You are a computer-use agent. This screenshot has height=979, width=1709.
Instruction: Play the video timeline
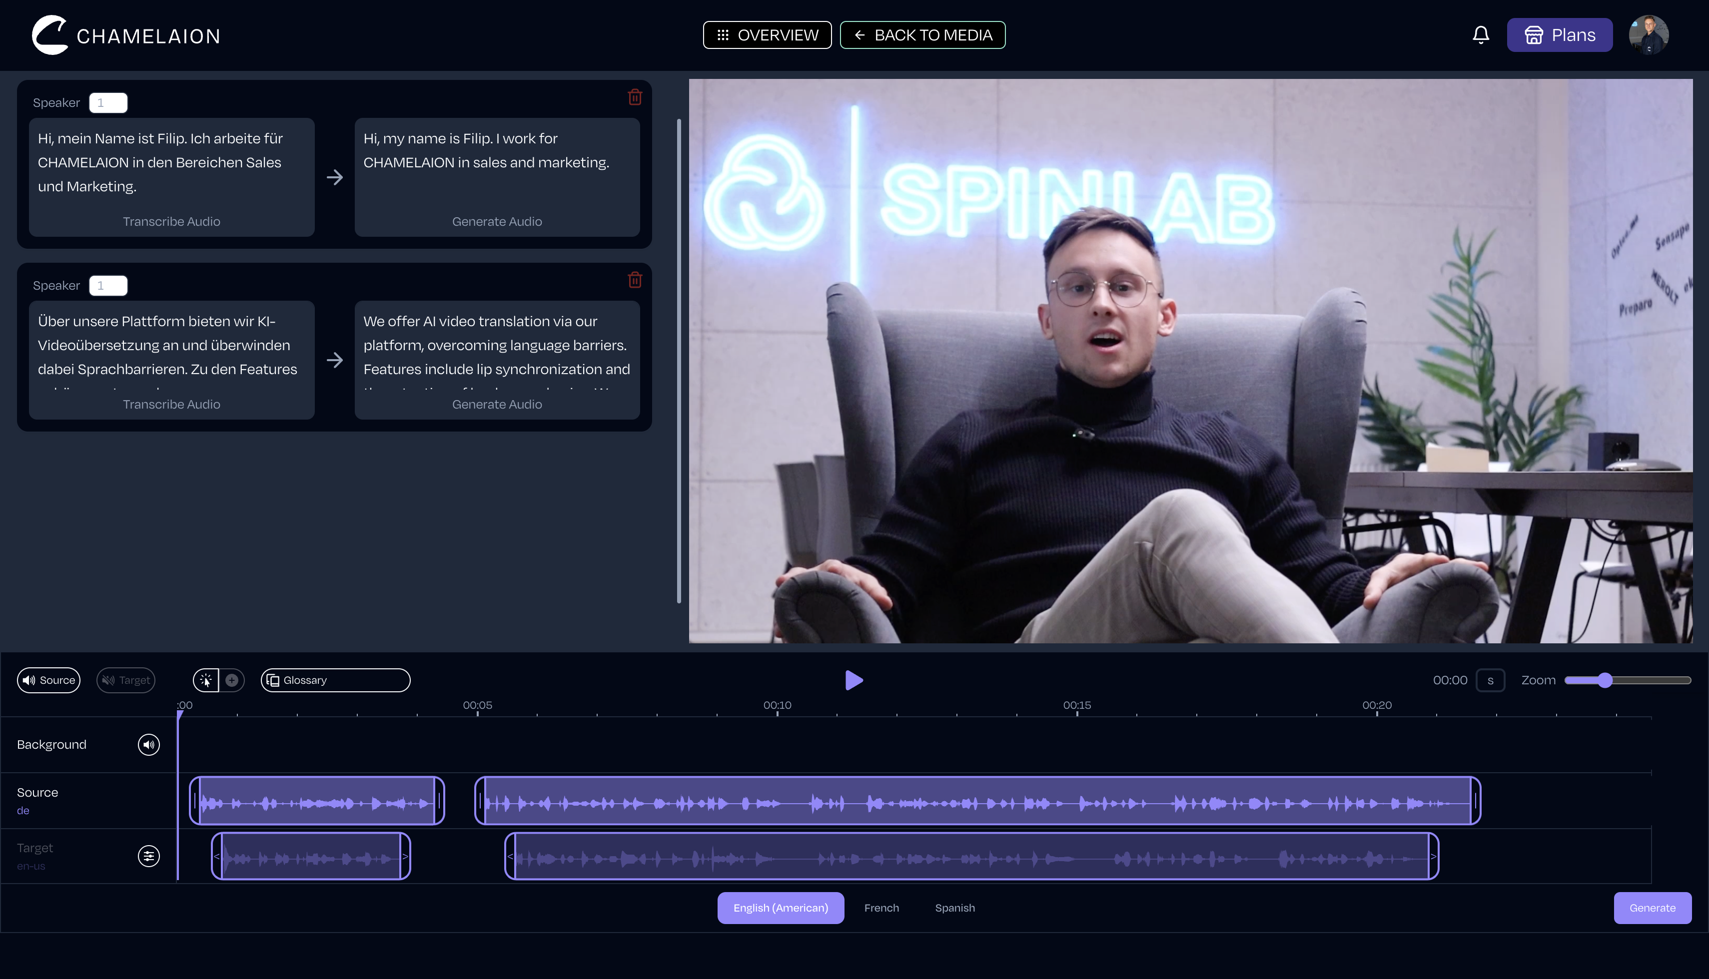pyautogui.click(x=853, y=680)
